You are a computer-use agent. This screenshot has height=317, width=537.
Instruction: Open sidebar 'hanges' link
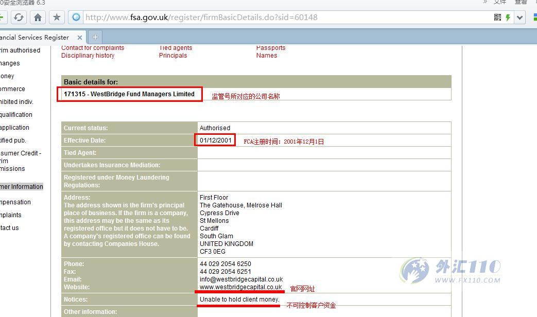pyautogui.click(x=10, y=63)
